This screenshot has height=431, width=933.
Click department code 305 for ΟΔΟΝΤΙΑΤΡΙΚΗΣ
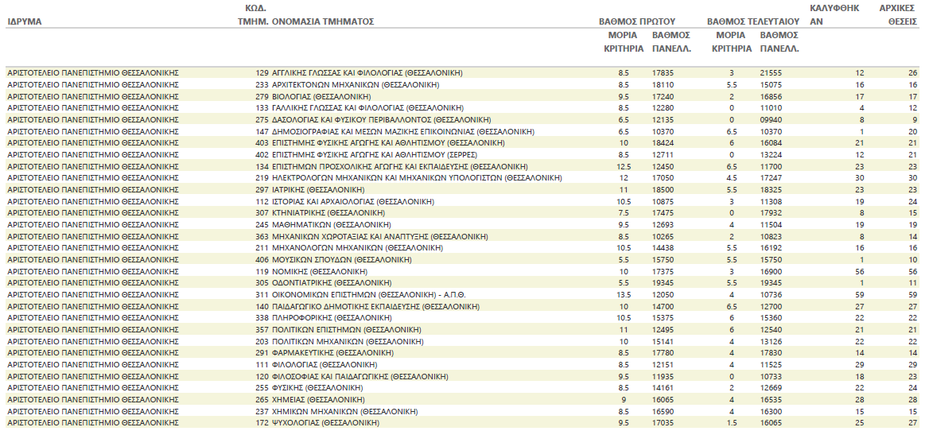coord(262,283)
